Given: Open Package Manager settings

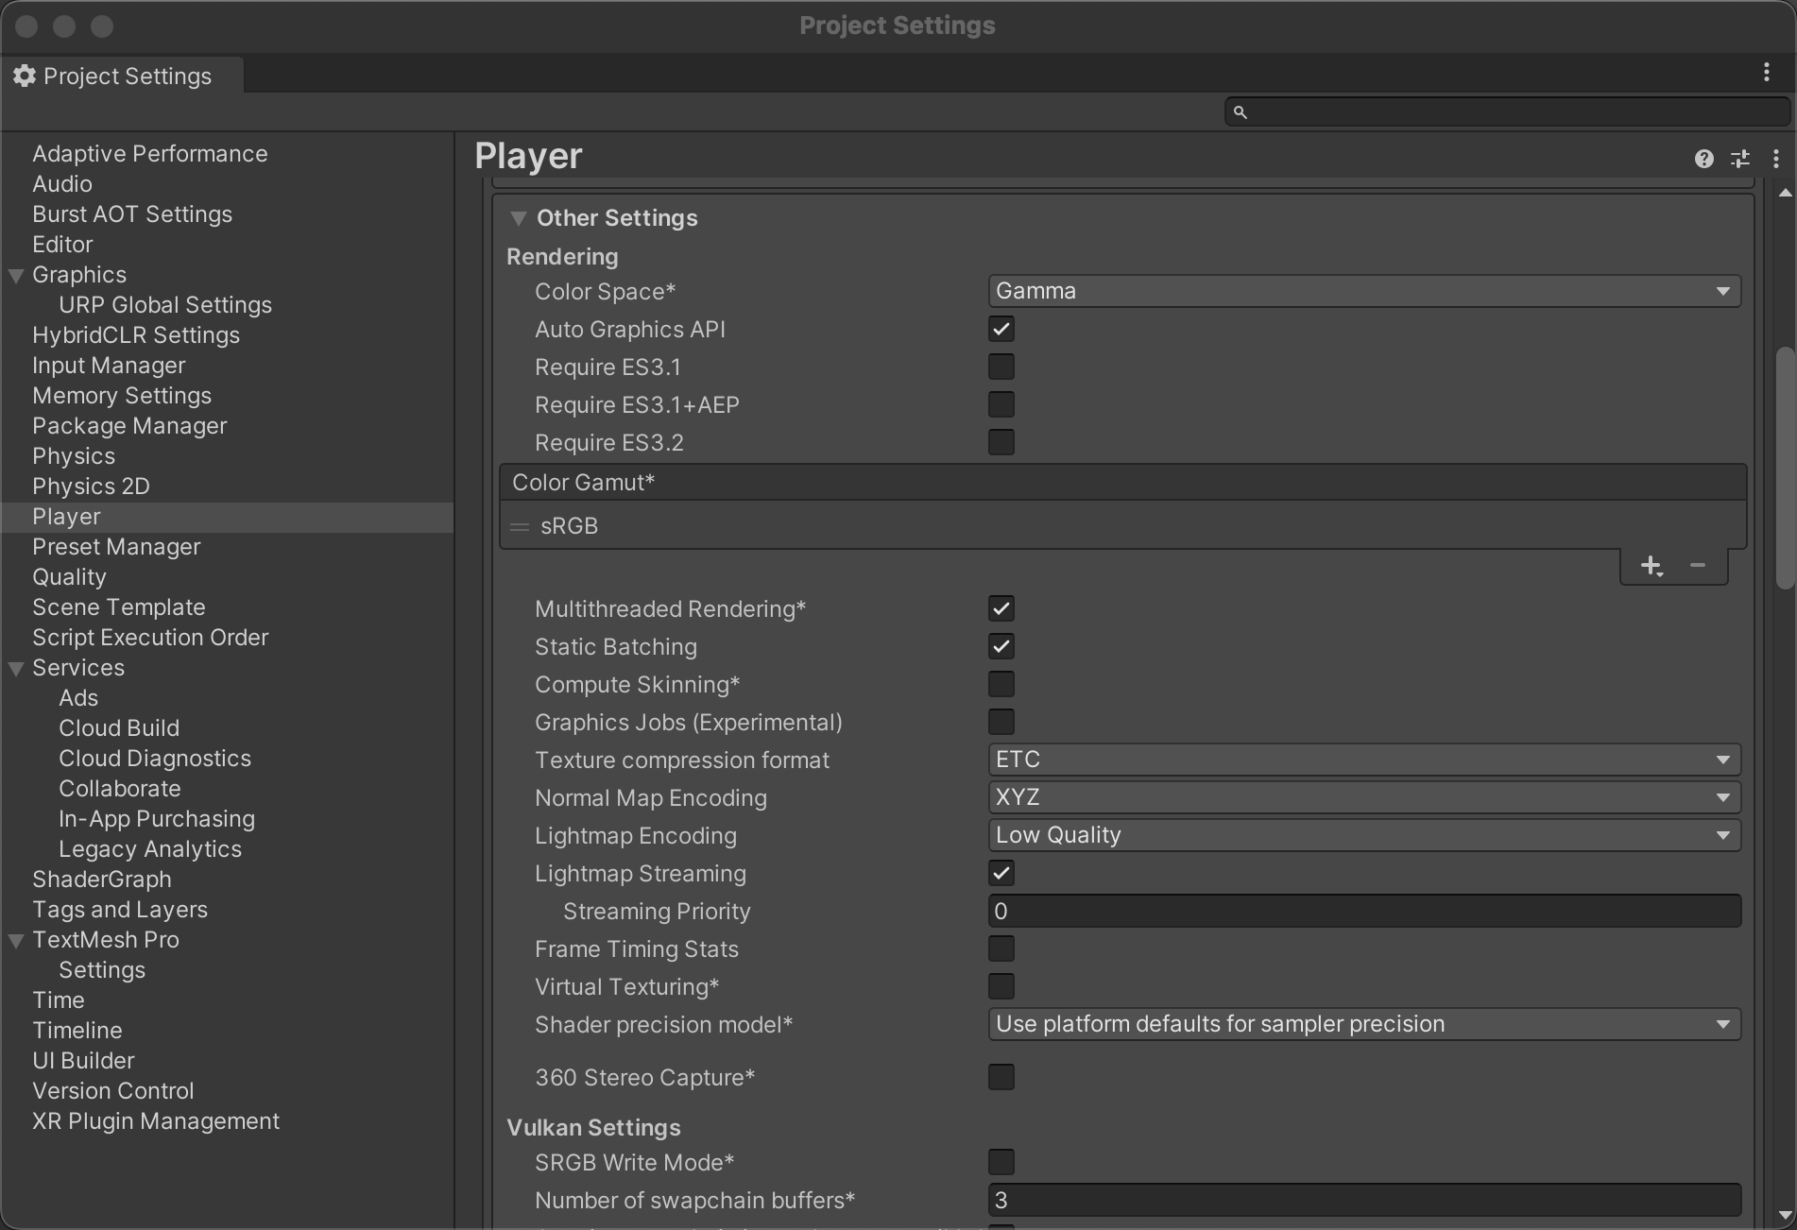Looking at the screenshot, I should click(x=129, y=426).
